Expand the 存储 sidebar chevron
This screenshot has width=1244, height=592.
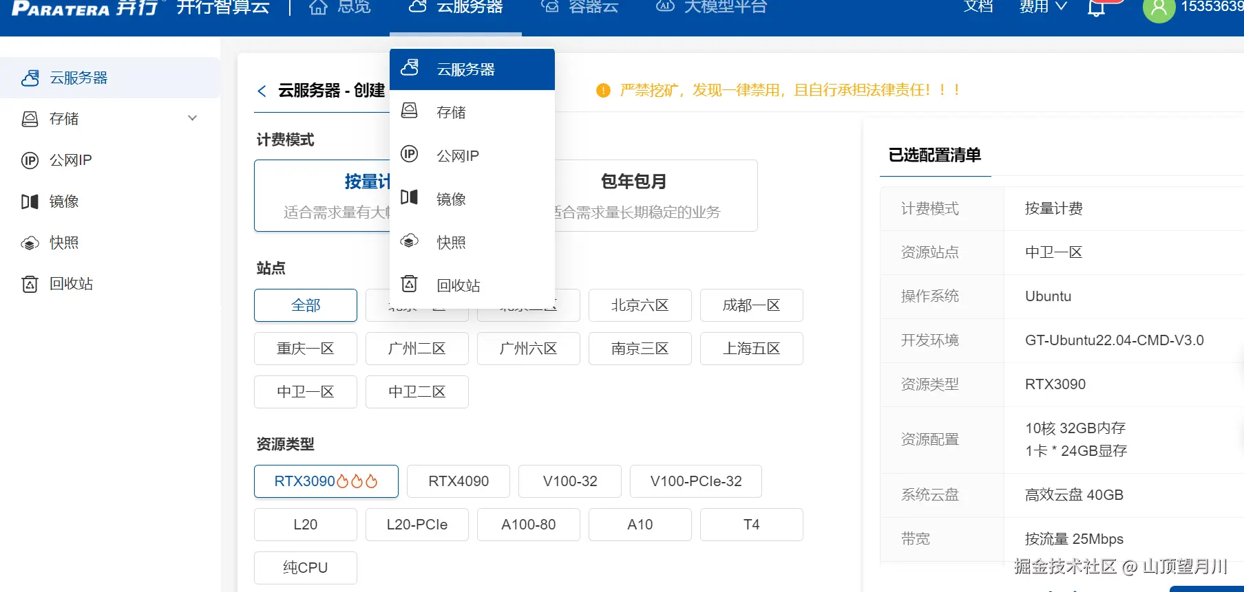click(193, 118)
